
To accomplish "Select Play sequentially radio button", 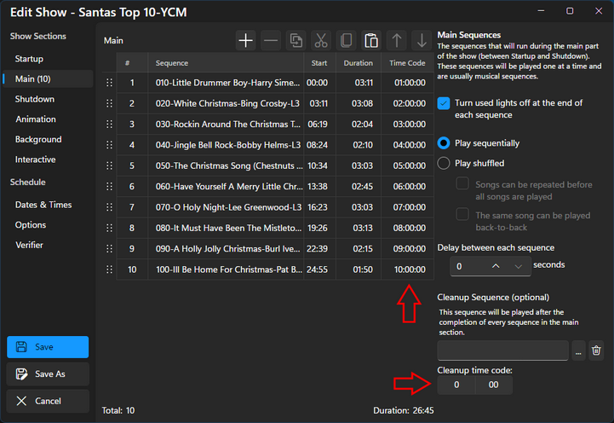I will [444, 142].
